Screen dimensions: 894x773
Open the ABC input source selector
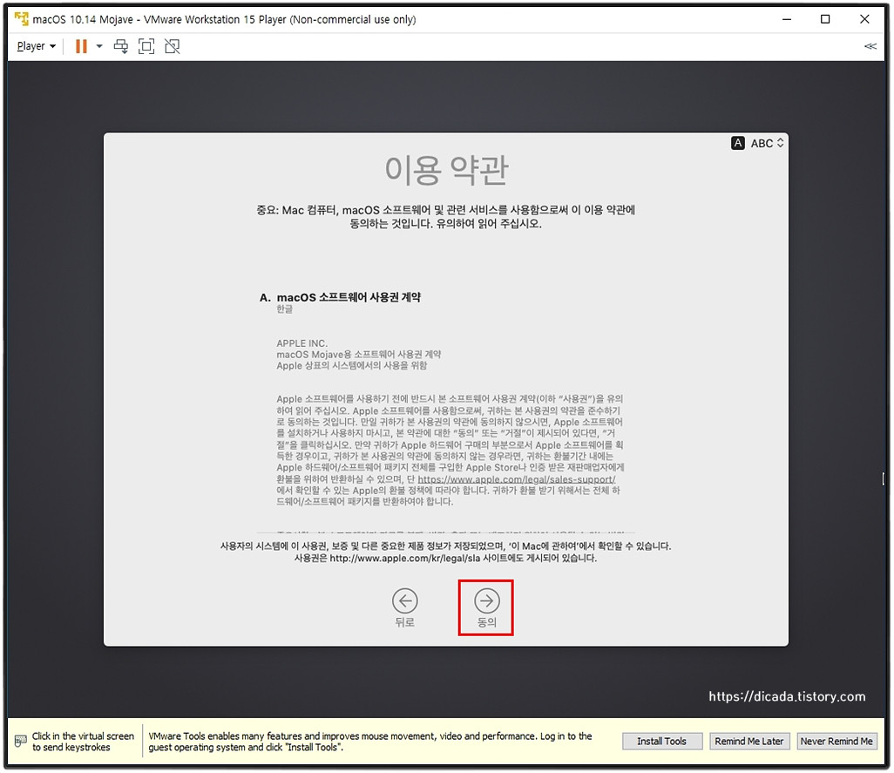[x=767, y=143]
